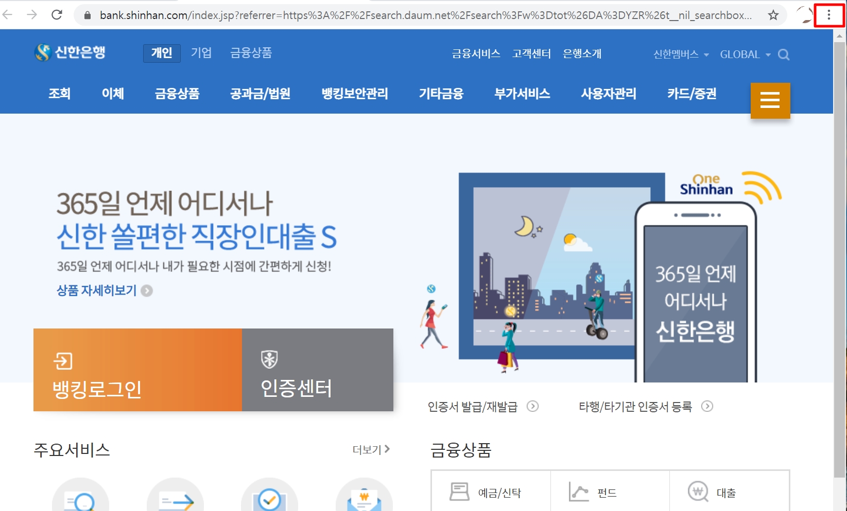Click second 주요서비스 transfer arrow icon
Image resolution: width=847 pixels, height=511 pixels.
(x=175, y=496)
